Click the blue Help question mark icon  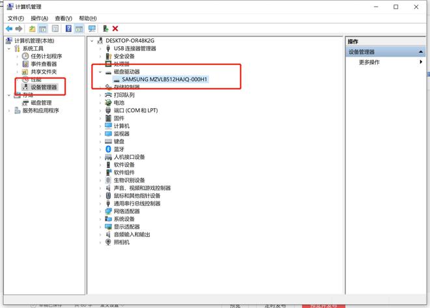(x=68, y=28)
